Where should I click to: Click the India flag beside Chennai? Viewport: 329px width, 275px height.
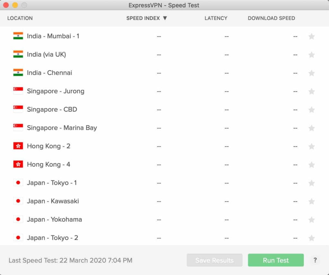(18, 73)
